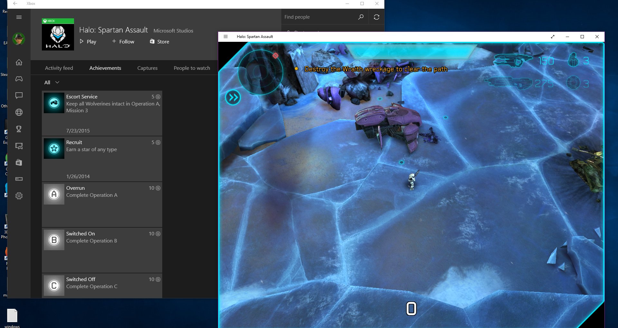Click the 7/23/2015 unlock date

[x=78, y=131]
